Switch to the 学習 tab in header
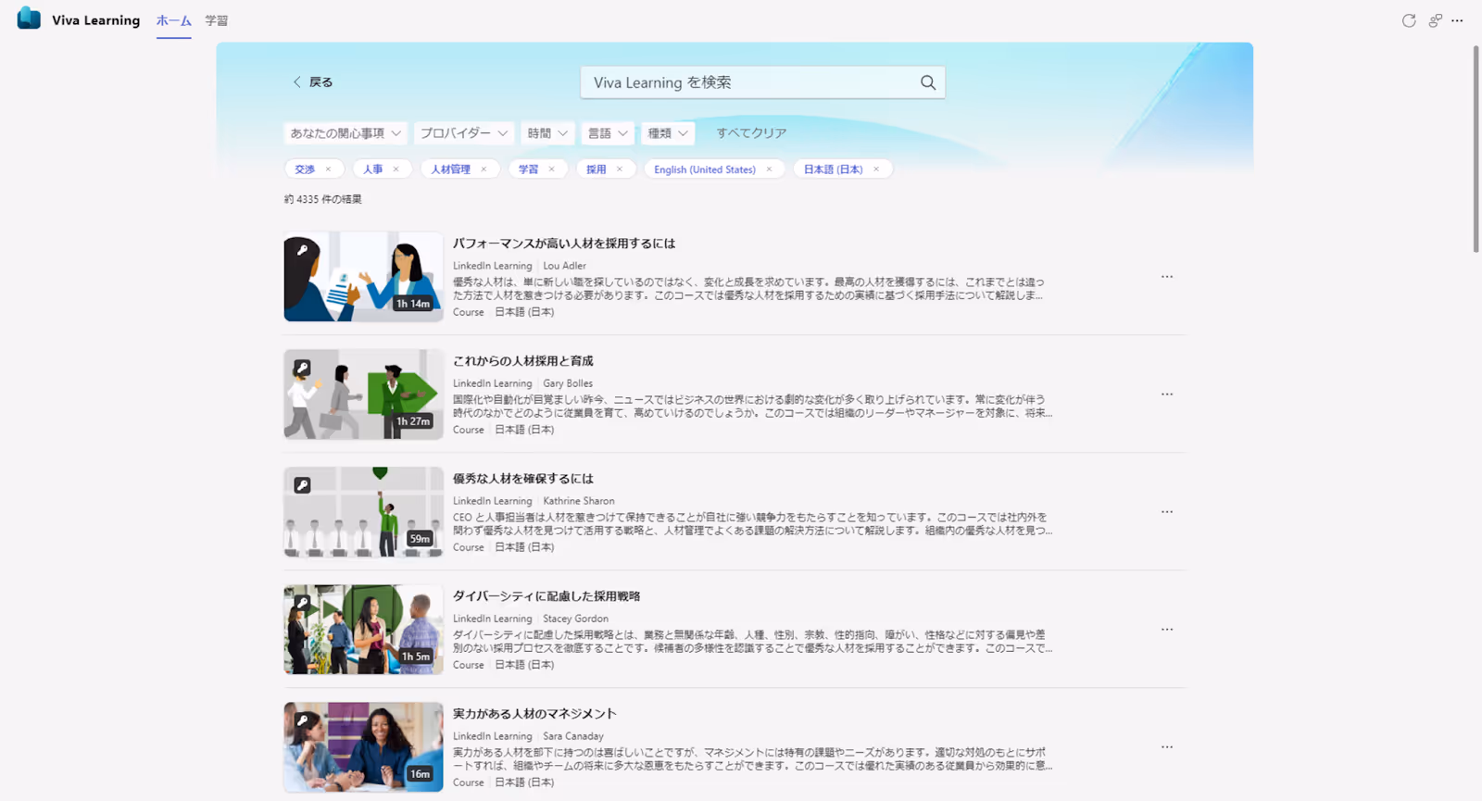Viewport: 1482px width, 801px height. coord(217,20)
